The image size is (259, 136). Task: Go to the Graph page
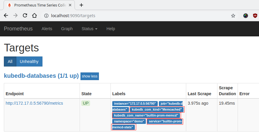(67, 29)
